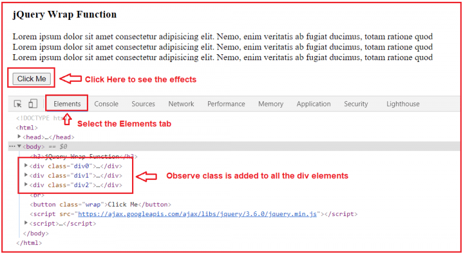Image resolution: width=463 pixels, height=254 pixels.
Task: Expand the div1 class element
Action: (x=26, y=175)
